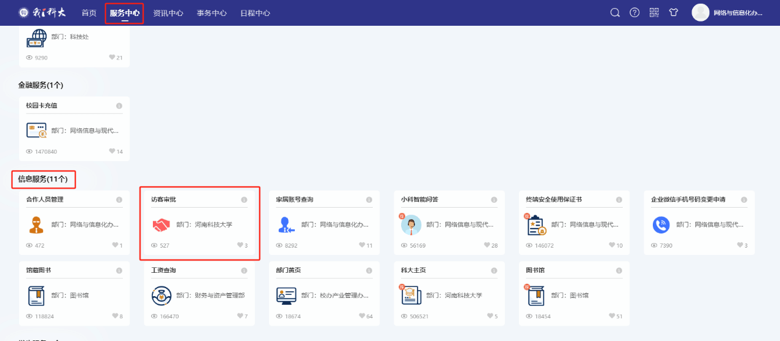780x341 pixels.
Task: Go to the 首页 navigation tab
Action: tap(89, 13)
